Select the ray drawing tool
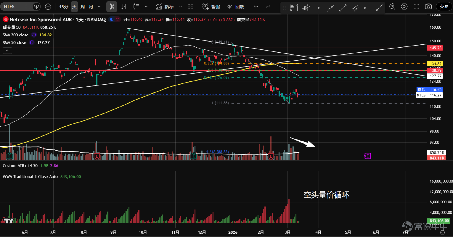The image size is (453, 237). (379, 8)
